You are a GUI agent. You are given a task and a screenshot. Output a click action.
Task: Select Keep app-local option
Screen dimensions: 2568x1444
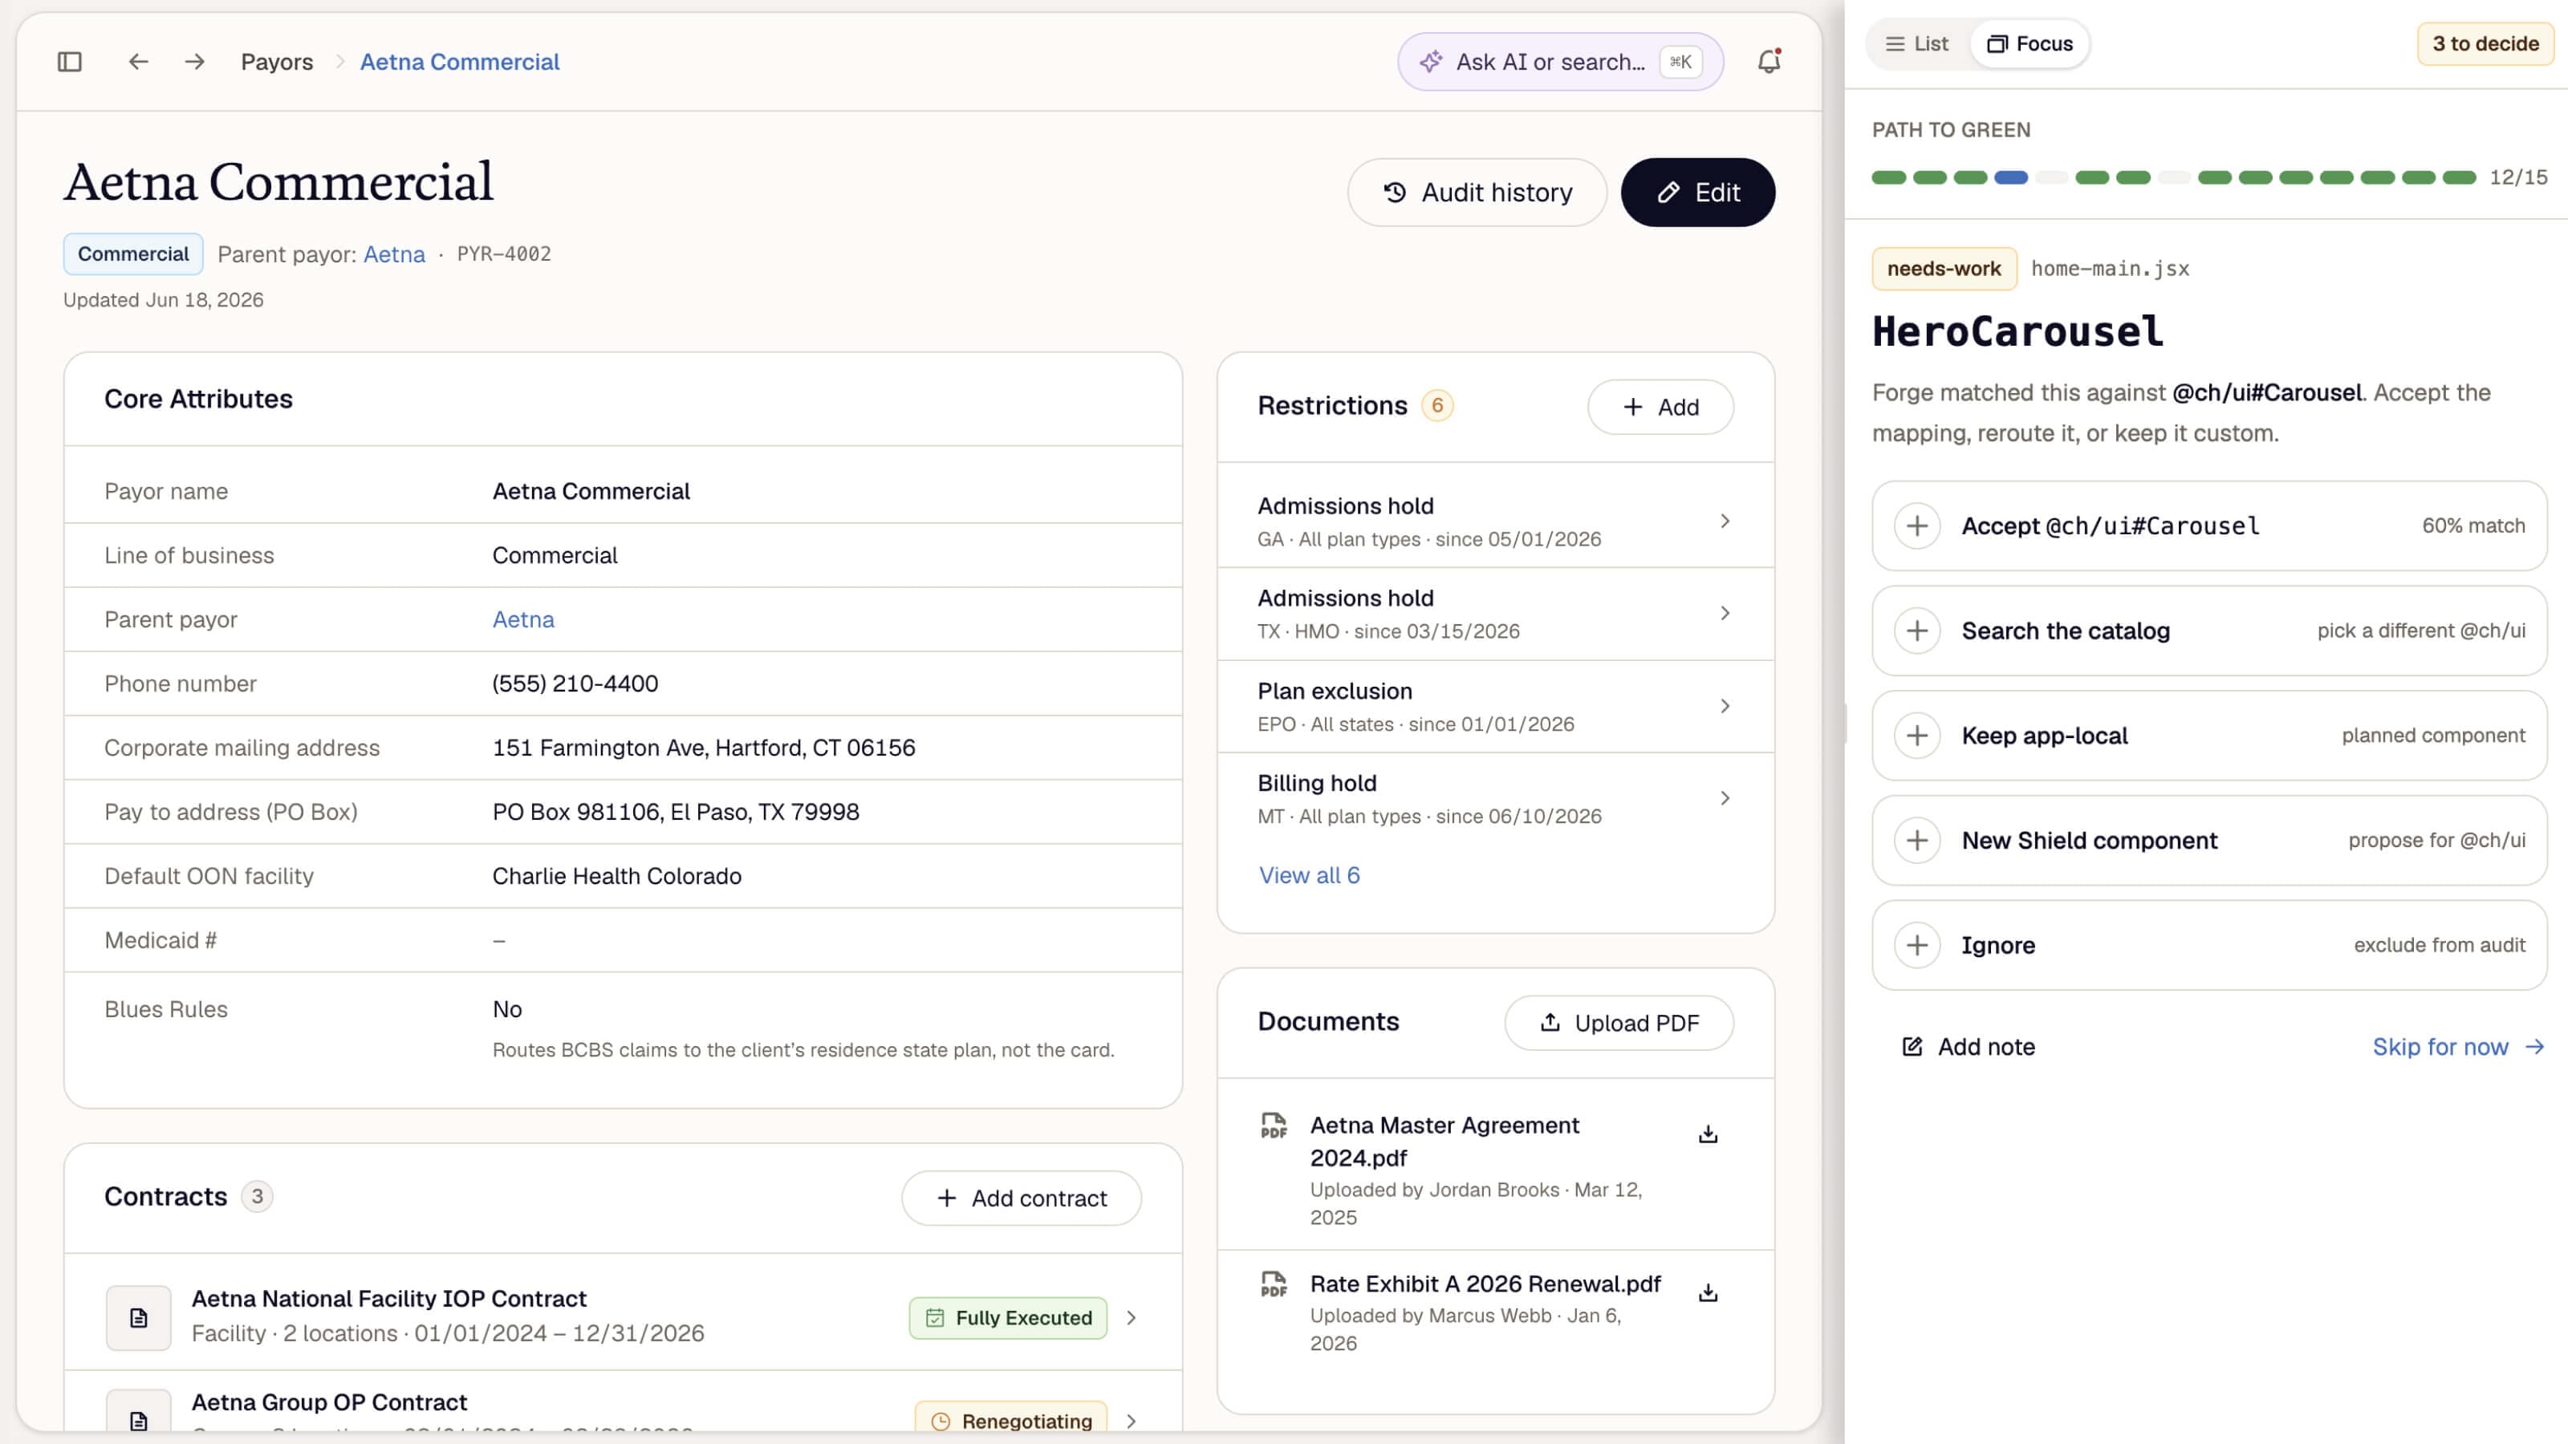pyautogui.click(x=2209, y=736)
